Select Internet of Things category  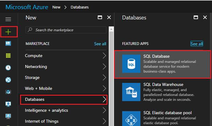pos(42,121)
